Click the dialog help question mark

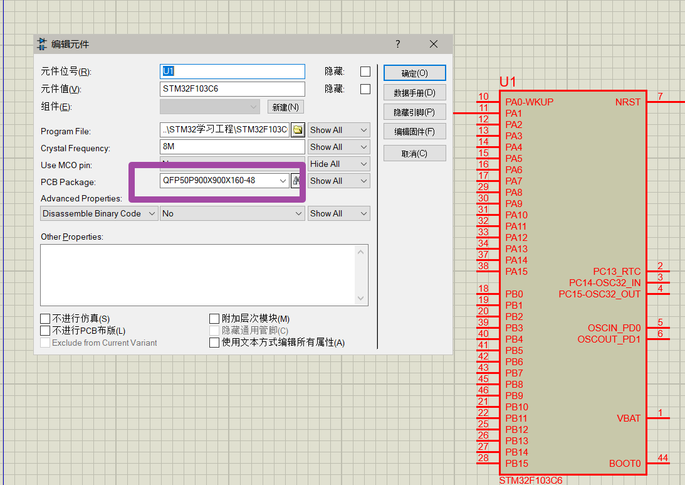(x=397, y=44)
